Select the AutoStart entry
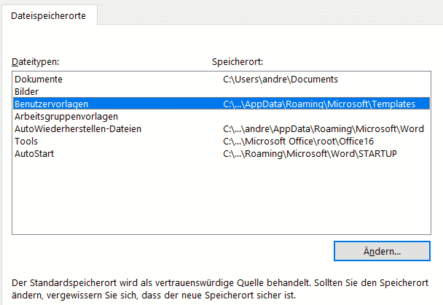This screenshot has height=305, width=443. [x=34, y=153]
